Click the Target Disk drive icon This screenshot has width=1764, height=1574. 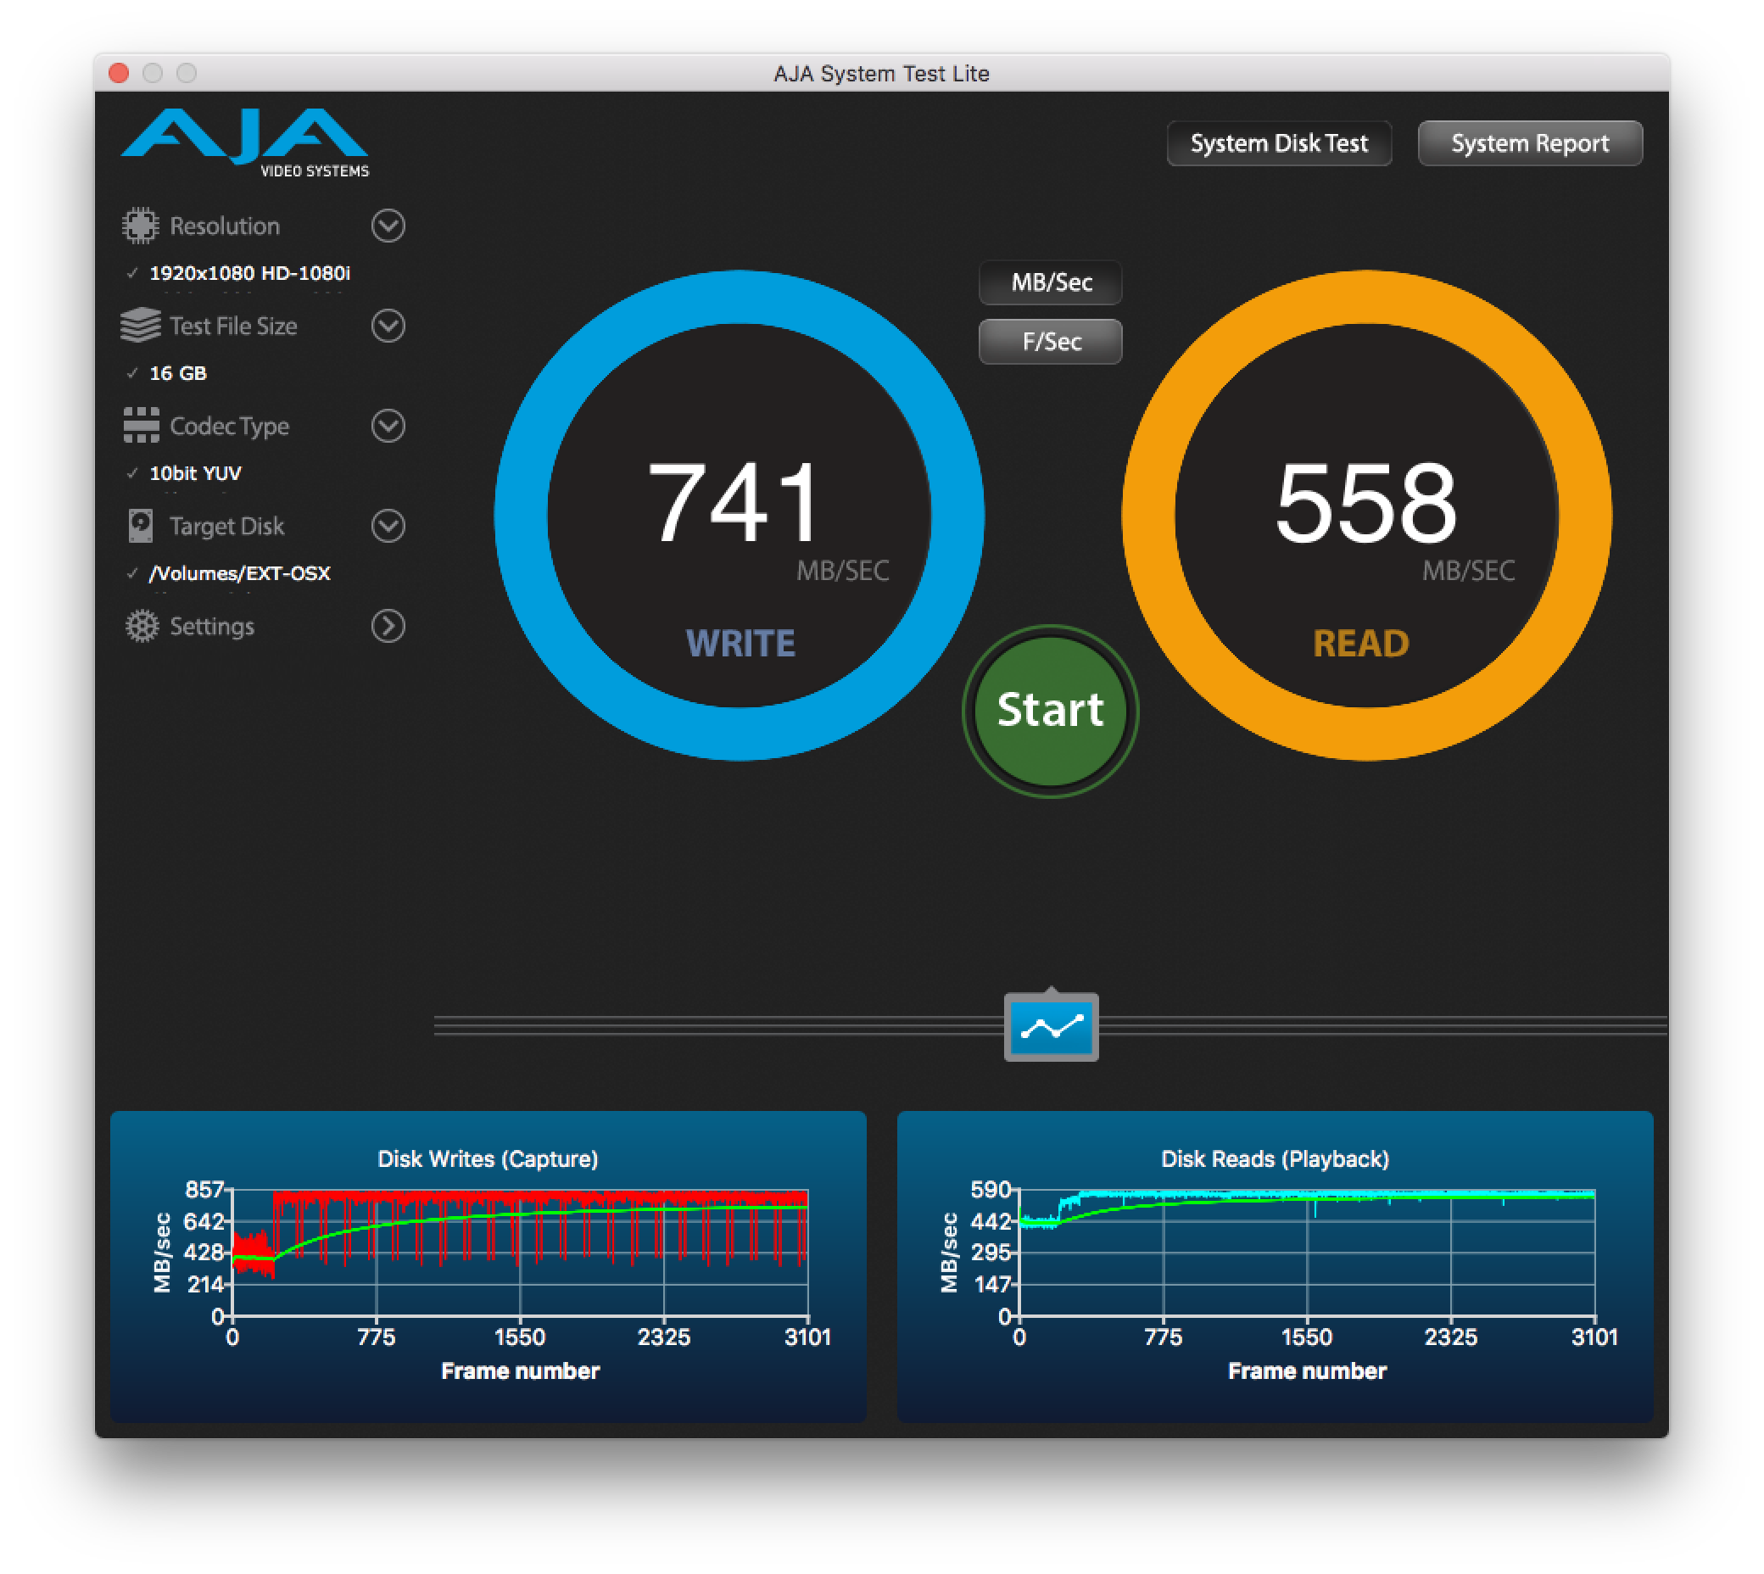pos(140,526)
